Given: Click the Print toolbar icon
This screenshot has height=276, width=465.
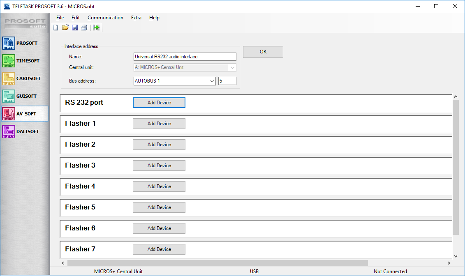Looking at the screenshot, I should 84,28.
